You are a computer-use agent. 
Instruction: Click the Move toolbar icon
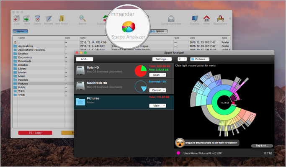click(27, 18)
